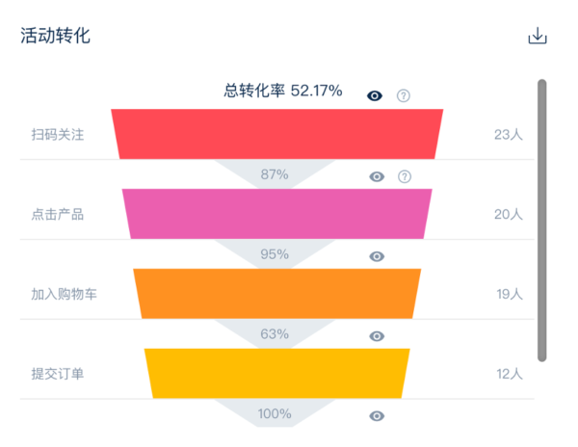Click the 加入购物车 stage label
The image size is (578, 447).
pos(64,294)
